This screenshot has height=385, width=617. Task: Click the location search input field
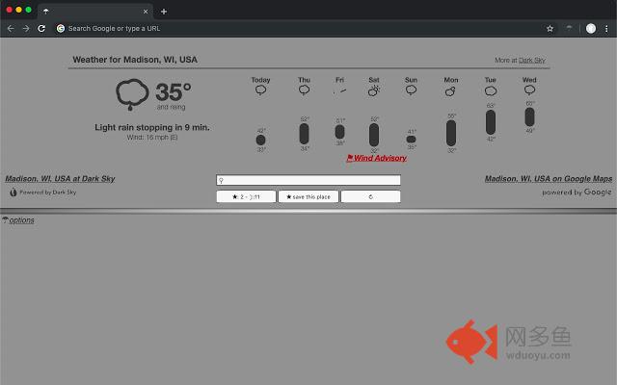(308, 180)
